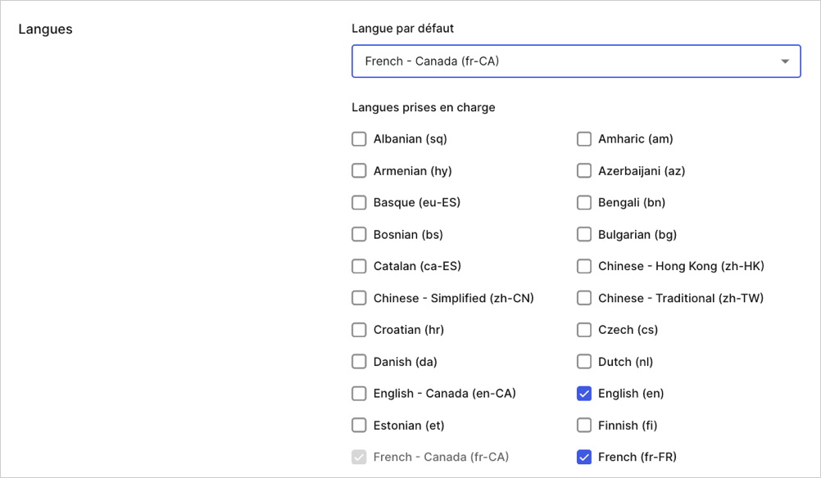Toggle the Bosnian (bs) checkbox
Viewport: 821px width, 478px height.
(359, 234)
